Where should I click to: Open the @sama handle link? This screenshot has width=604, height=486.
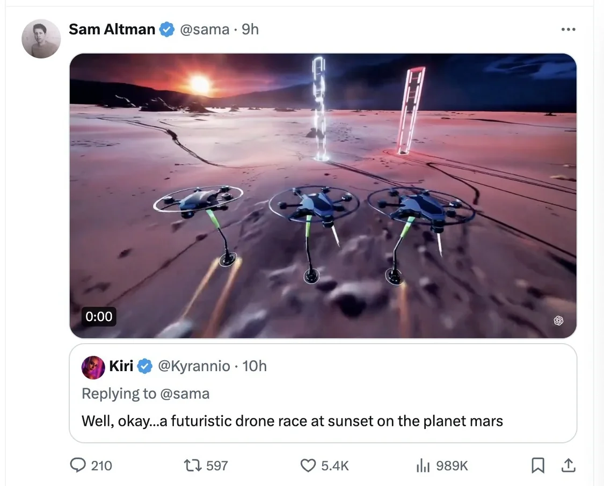pyautogui.click(x=205, y=30)
